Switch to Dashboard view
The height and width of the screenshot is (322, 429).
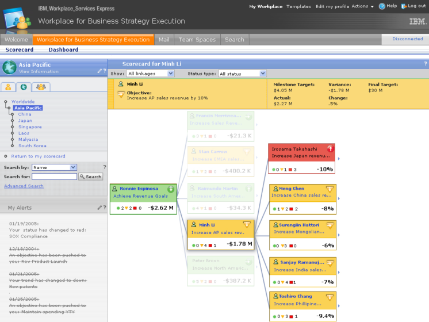click(63, 49)
